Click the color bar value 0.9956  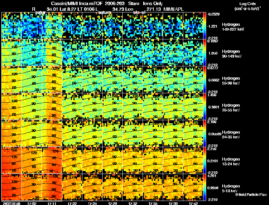click(x=213, y=188)
